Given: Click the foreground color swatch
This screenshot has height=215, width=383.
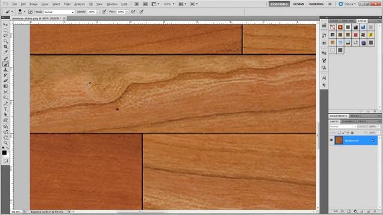Looking at the screenshot, I should click(x=4, y=153).
